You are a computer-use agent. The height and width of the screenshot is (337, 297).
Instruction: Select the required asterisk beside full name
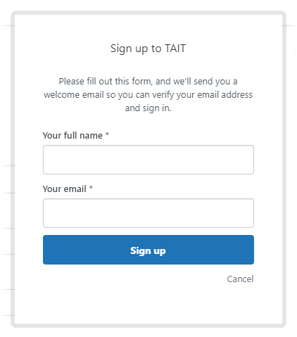[107, 134]
